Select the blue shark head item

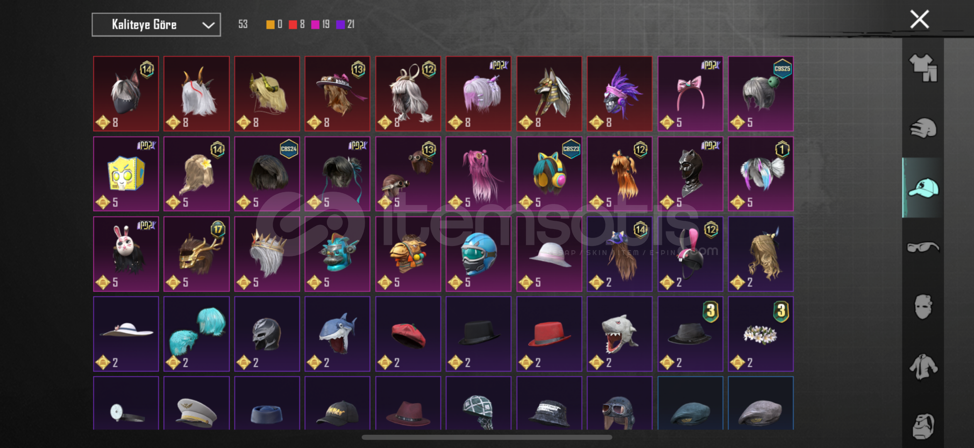[x=337, y=334]
